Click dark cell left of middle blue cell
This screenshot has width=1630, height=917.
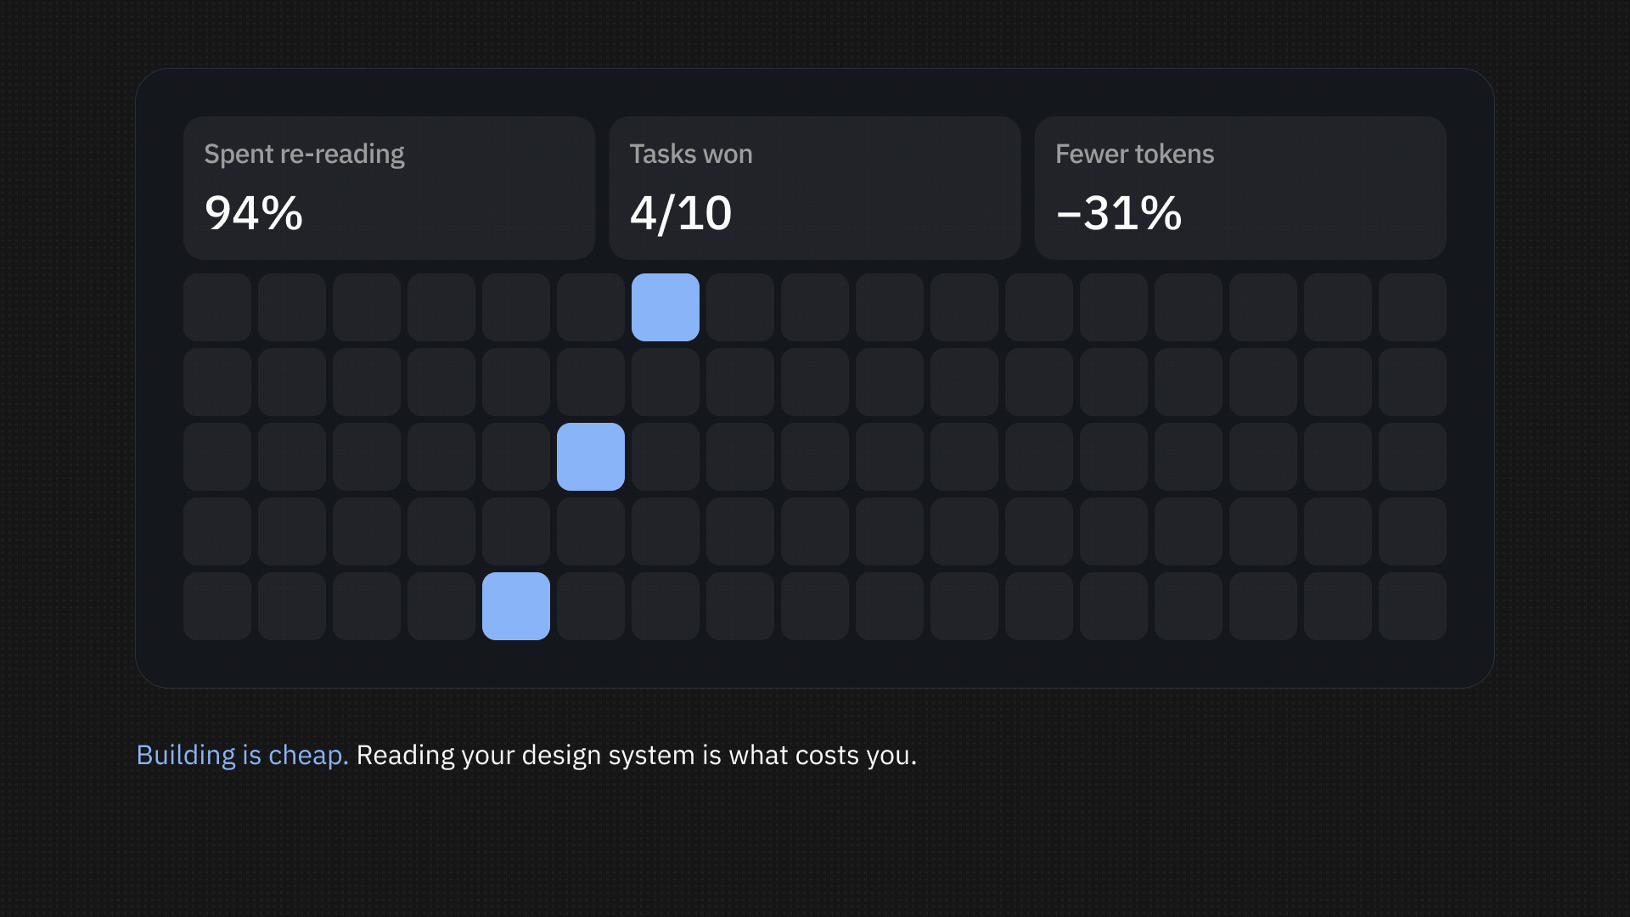tap(516, 457)
